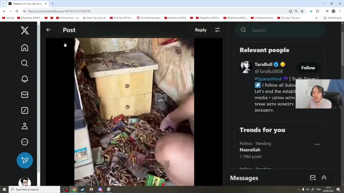Open the Messages drawer title
Screen dimensions: 344x193
tap(244, 178)
